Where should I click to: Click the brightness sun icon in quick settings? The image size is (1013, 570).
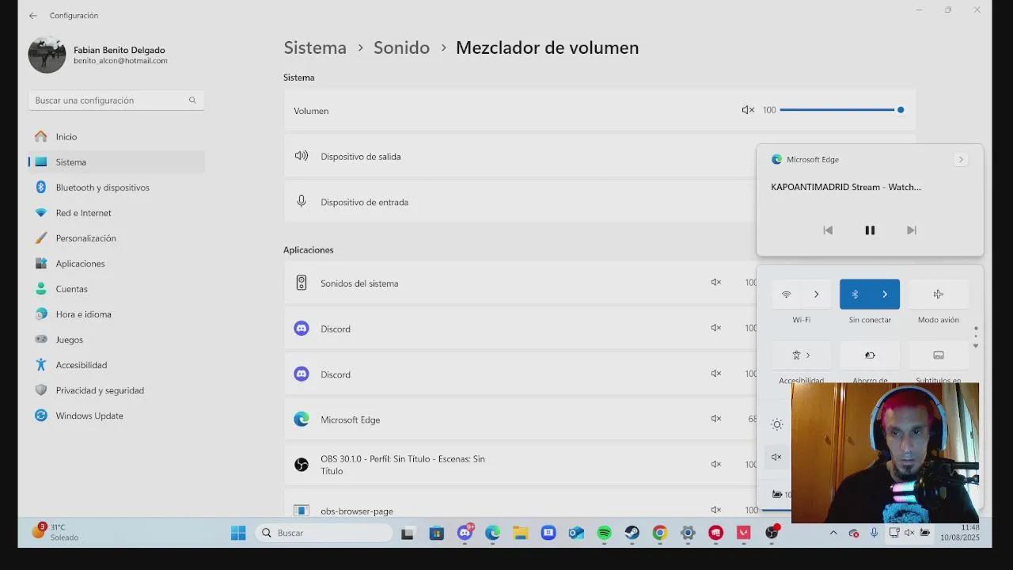[777, 424]
